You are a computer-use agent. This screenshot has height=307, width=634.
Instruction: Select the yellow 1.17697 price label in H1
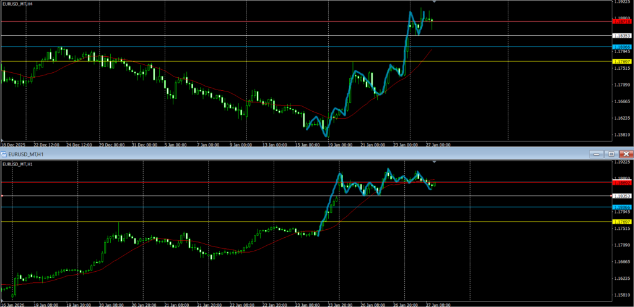pyautogui.click(x=621, y=222)
